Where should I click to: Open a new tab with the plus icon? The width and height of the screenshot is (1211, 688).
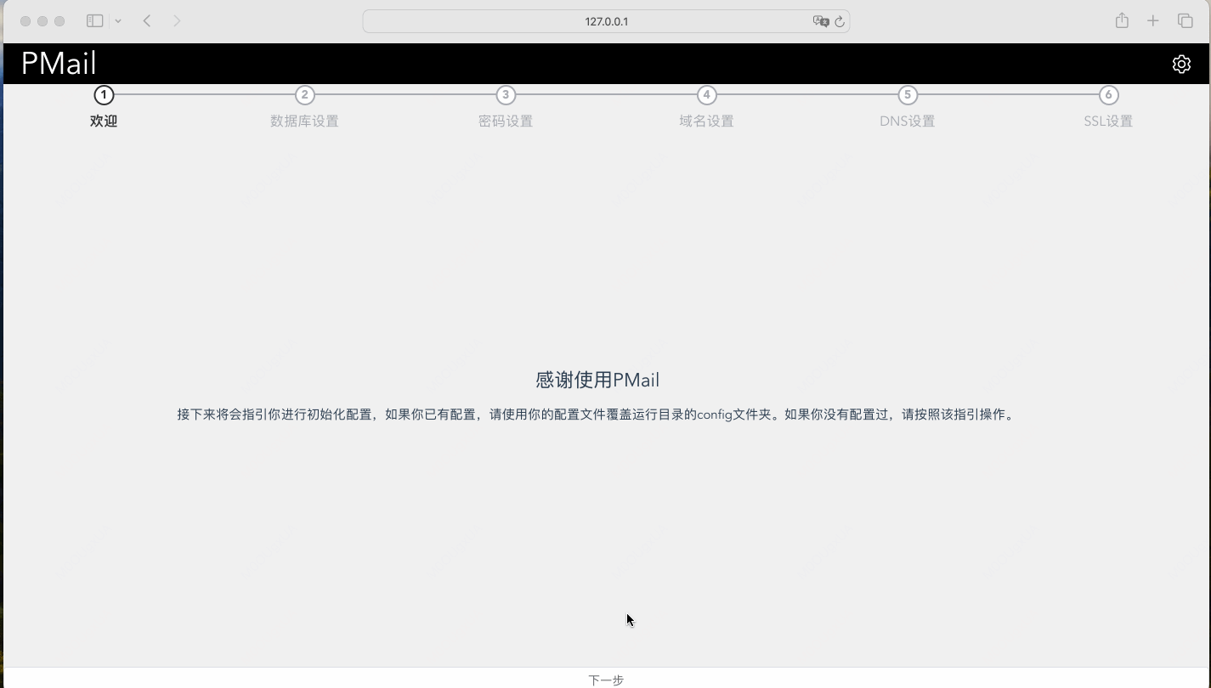[1153, 20]
